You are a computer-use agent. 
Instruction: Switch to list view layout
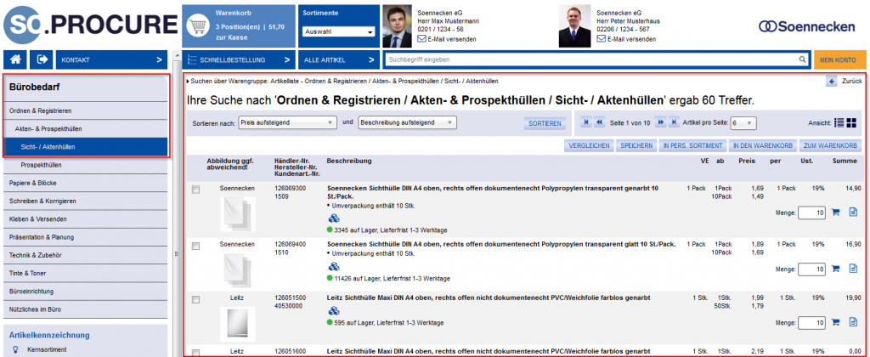pos(839,122)
